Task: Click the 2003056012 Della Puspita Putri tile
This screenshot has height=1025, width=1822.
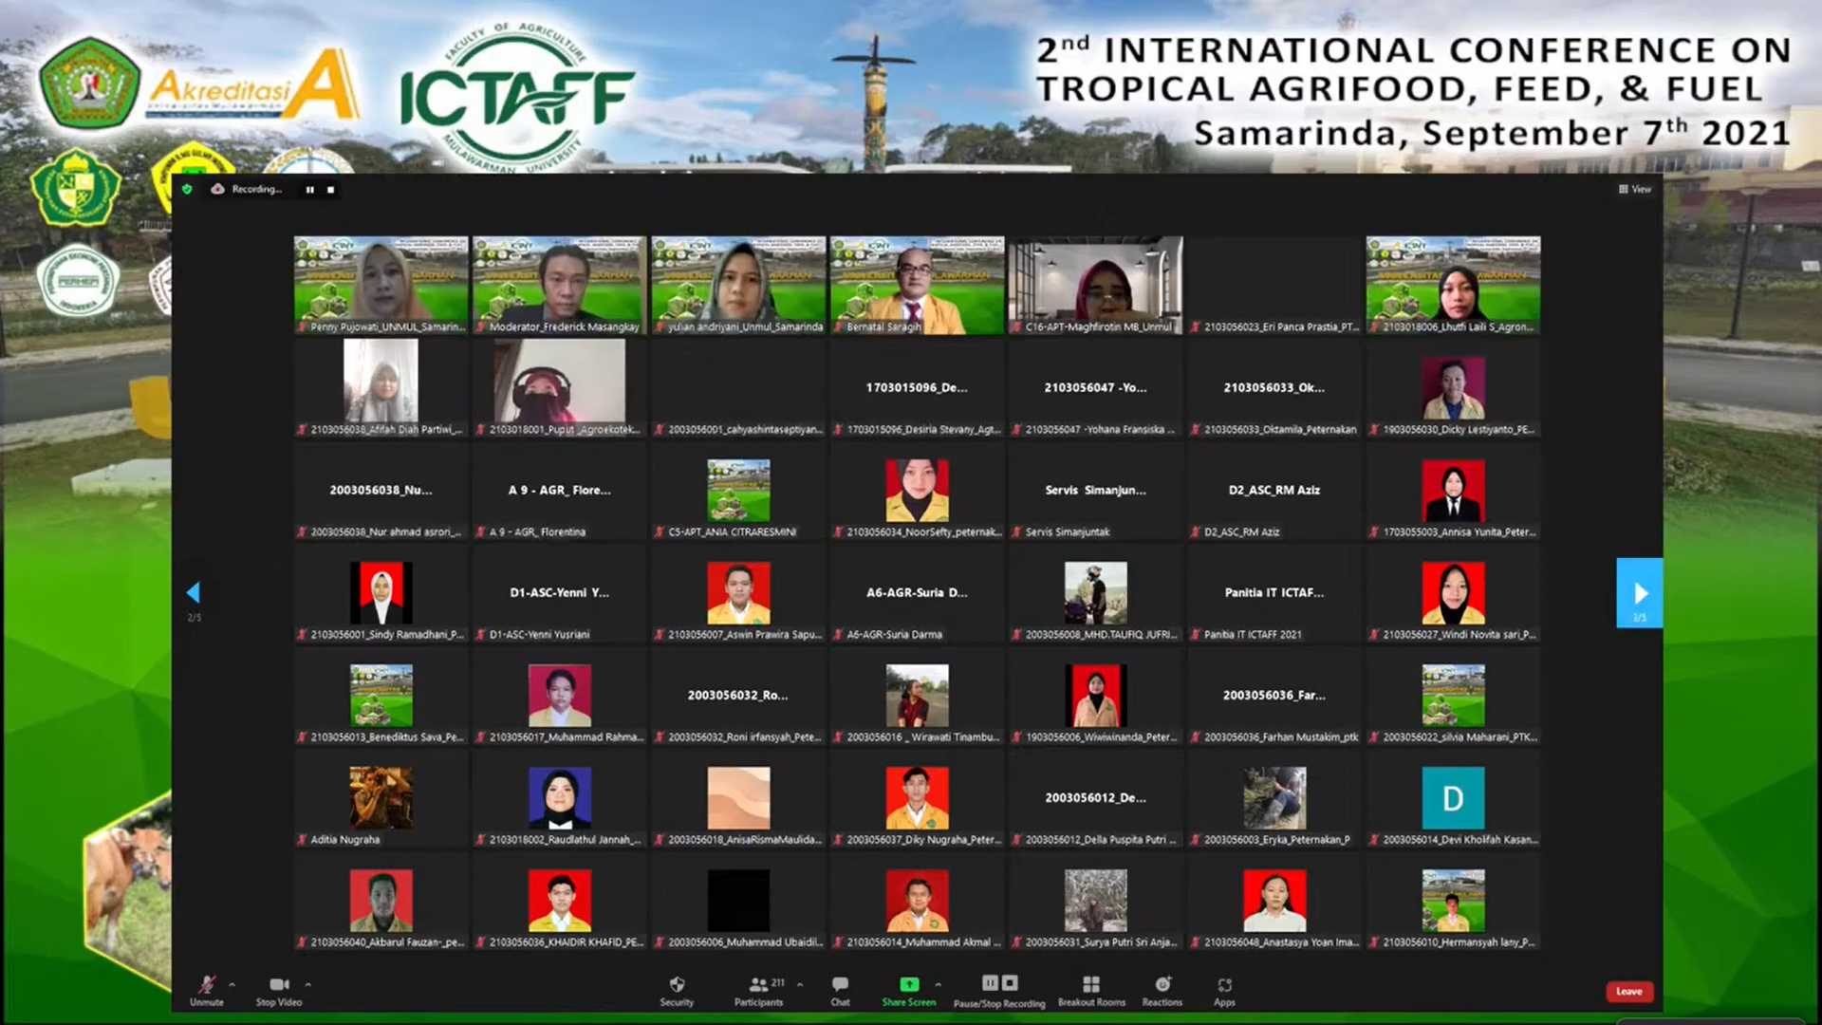Action: [x=1096, y=797]
